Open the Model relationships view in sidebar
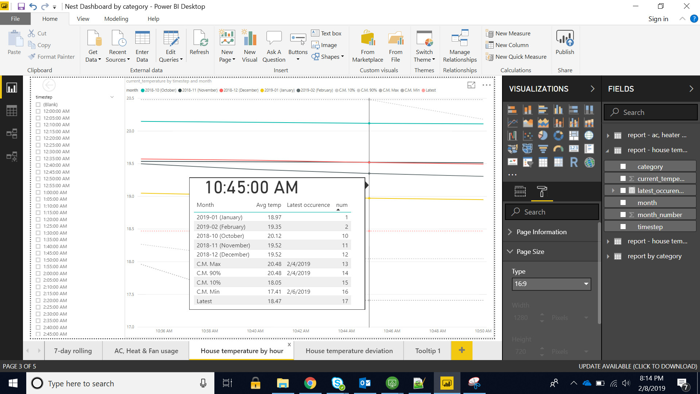Viewport: 700px width, 394px height. [12, 134]
